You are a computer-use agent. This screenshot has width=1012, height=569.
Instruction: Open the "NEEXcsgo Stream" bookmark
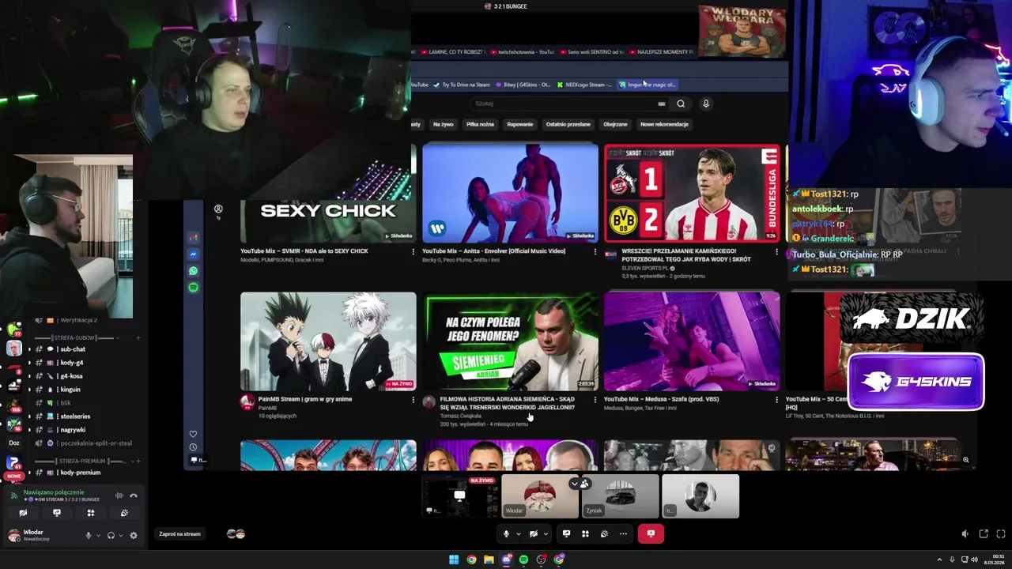584,85
